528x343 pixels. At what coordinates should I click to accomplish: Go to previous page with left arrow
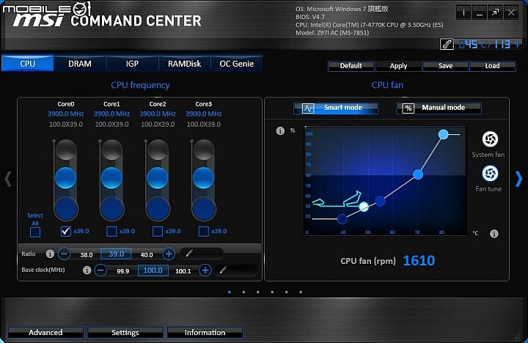pos(8,179)
